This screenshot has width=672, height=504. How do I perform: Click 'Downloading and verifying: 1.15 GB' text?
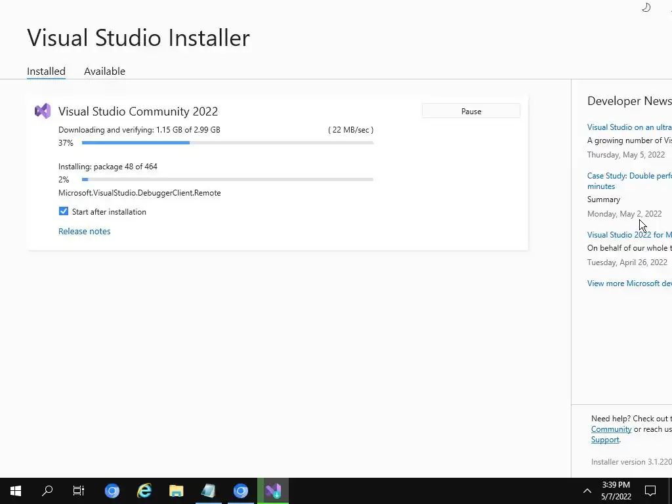139,130
